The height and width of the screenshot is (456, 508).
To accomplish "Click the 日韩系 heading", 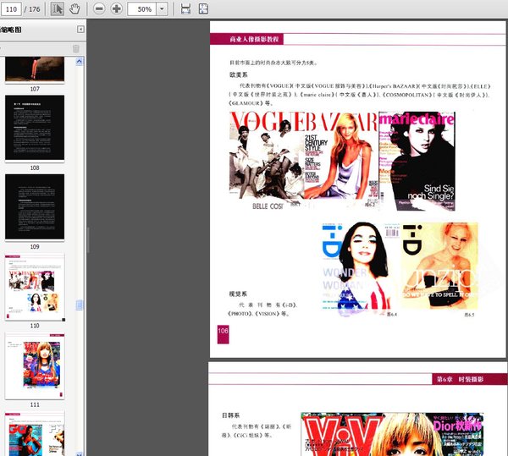I will (x=230, y=415).
